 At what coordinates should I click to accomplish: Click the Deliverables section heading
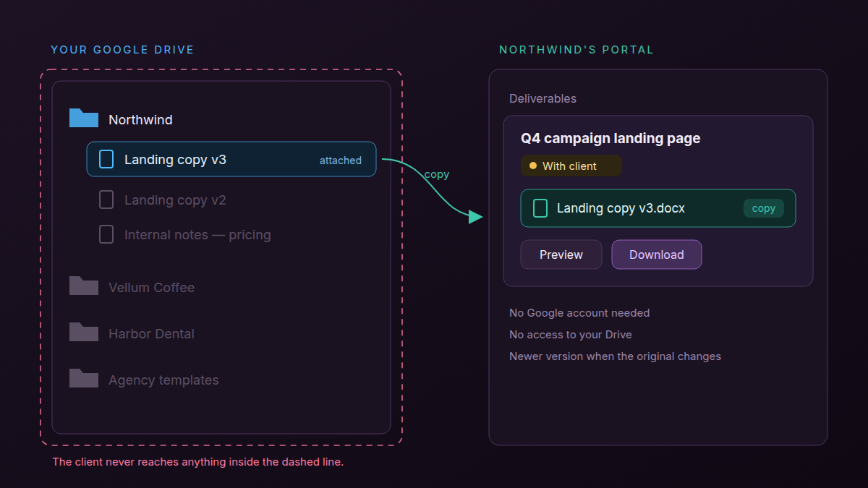coord(542,98)
